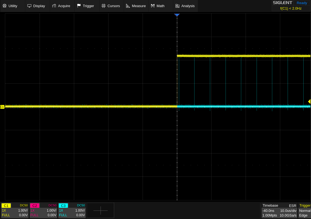Toggle channel C2 pink label
Screen dimensions: 311x219
35,206
